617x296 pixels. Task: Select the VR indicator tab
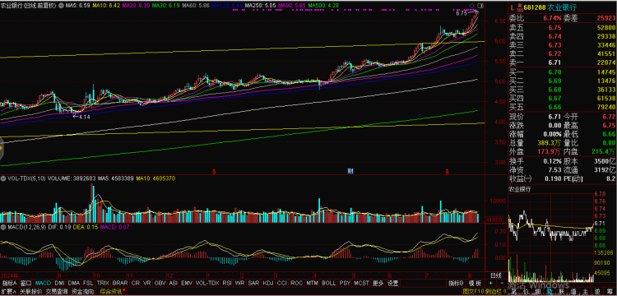pyautogui.click(x=147, y=283)
